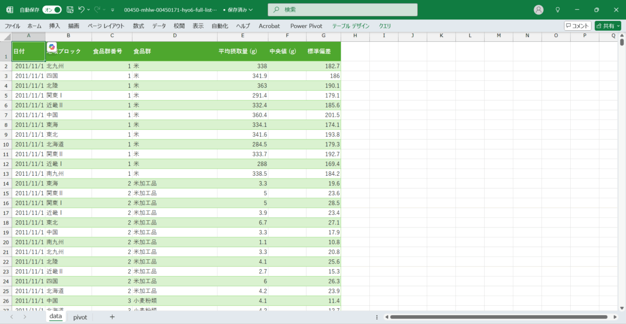Expand the 保存済み status dropdown

[238, 10]
